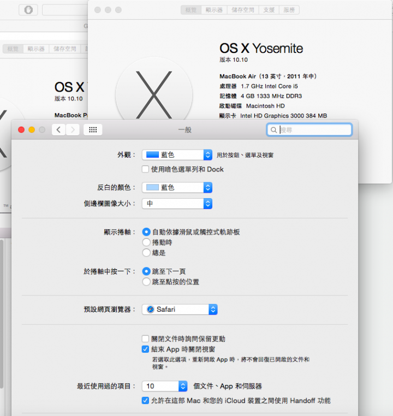The height and width of the screenshot is (416, 393).
Task: Minimize the General preferences window with the yellow button
Action: [x=32, y=130]
